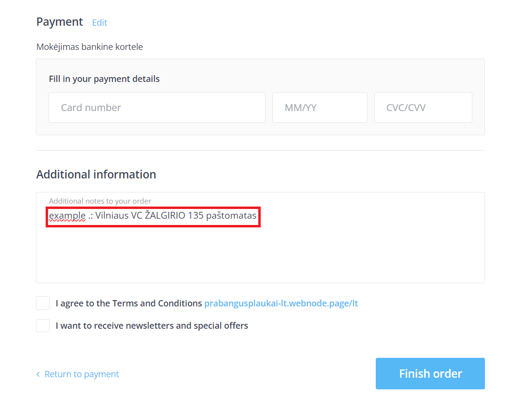Click the Additional information heading
Screen dimensions: 518x400
(x=96, y=175)
